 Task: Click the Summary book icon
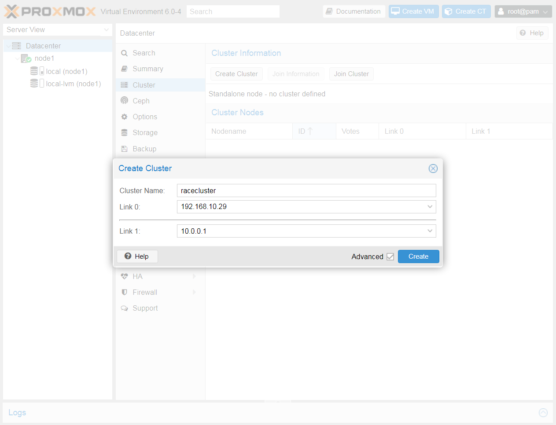(x=125, y=69)
